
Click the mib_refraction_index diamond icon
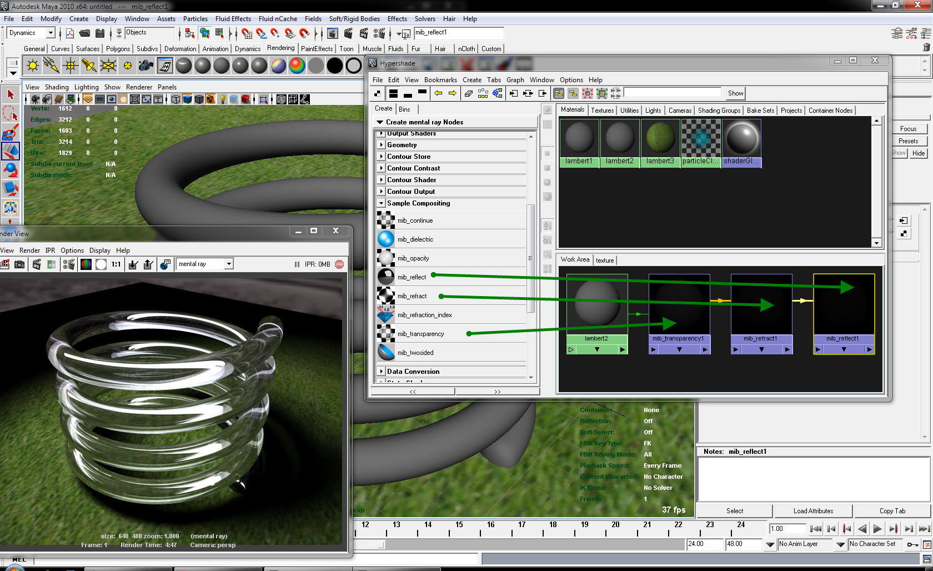pos(386,315)
